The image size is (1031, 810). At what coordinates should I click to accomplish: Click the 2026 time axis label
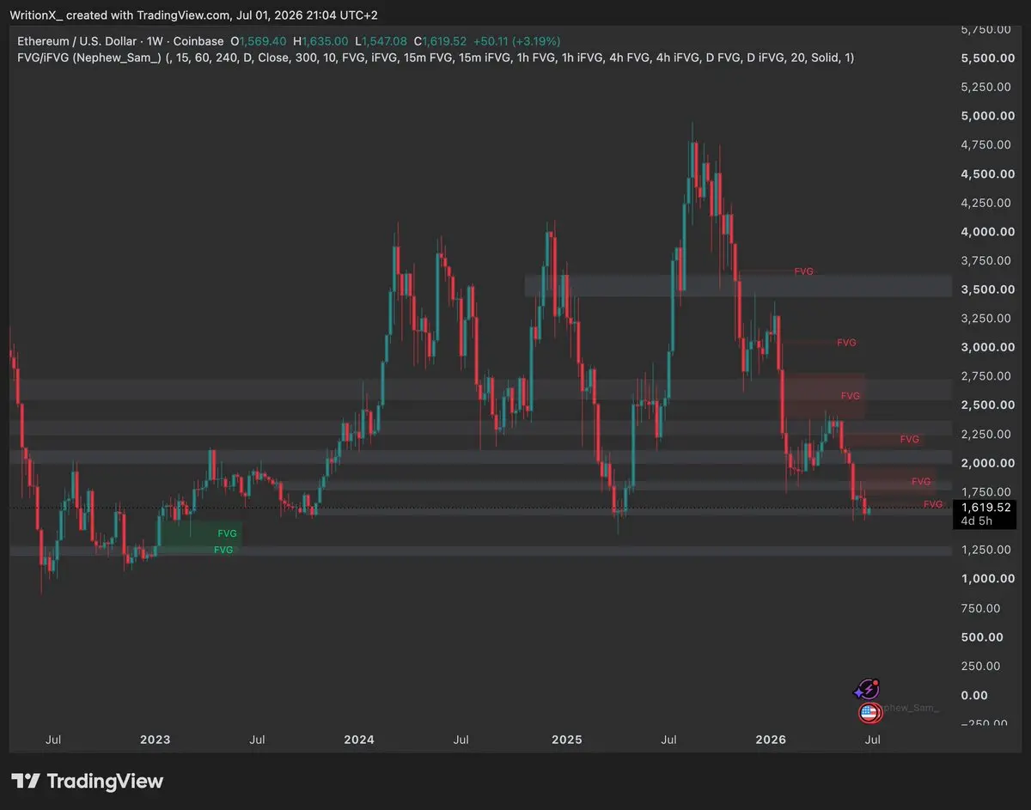tap(771, 740)
